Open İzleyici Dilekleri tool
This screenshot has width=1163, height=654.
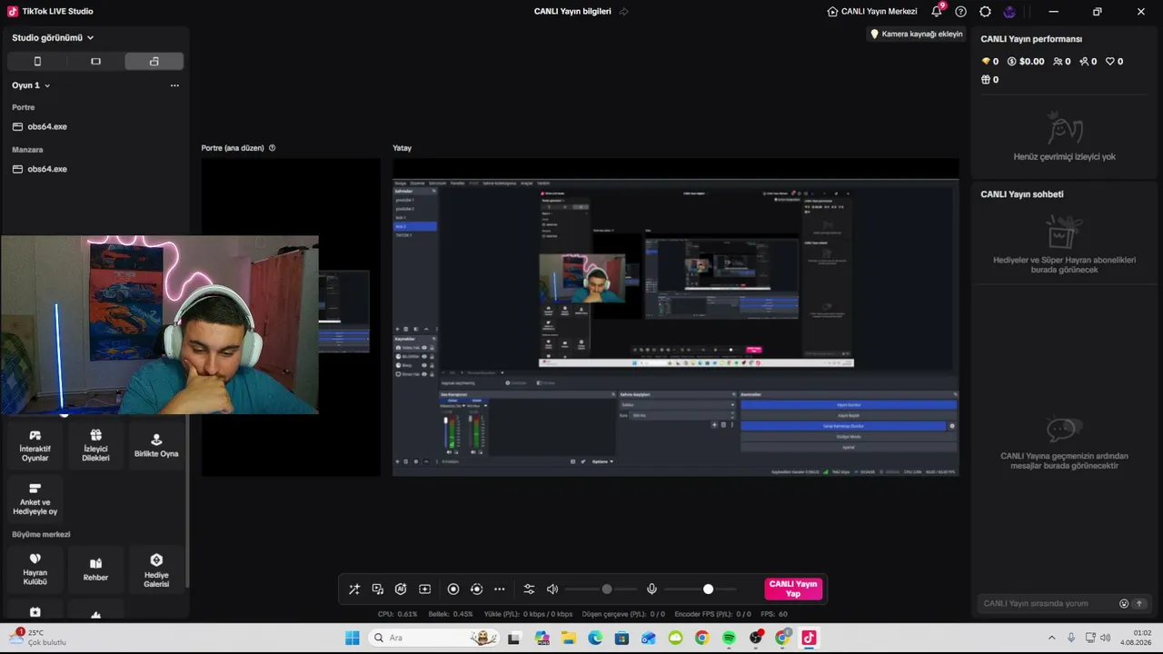point(95,447)
